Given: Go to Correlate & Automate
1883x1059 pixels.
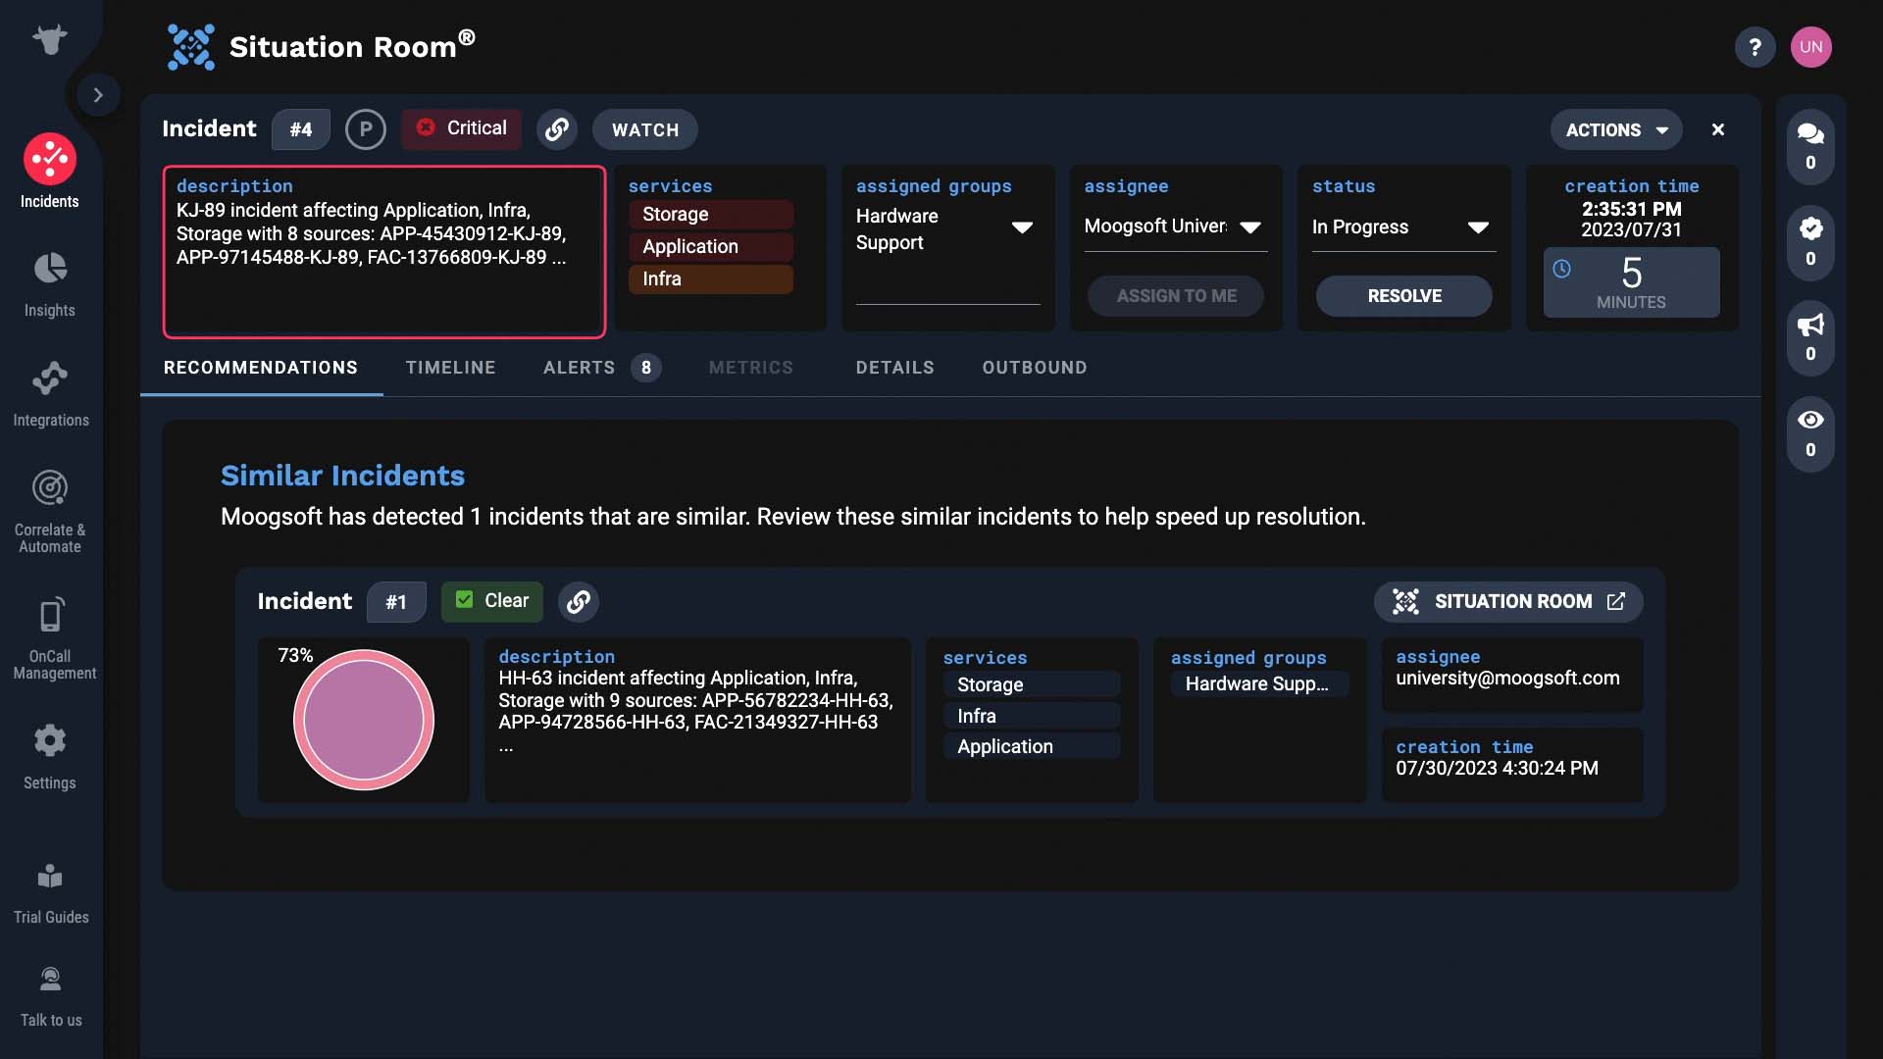Looking at the screenshot, I should 50,511.
